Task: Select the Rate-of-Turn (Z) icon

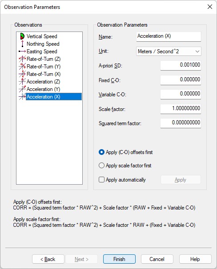Action: pyautogui.click(x=22, y=59)
